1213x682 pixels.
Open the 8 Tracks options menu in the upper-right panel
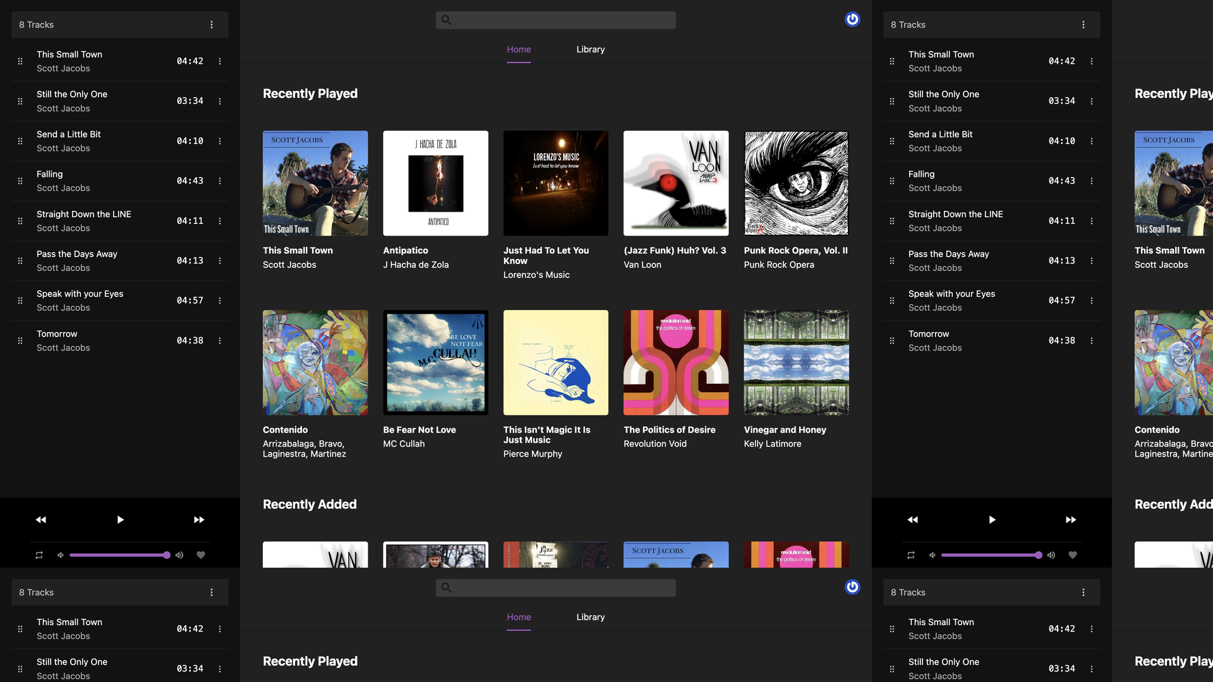[x=1083, y=25]
